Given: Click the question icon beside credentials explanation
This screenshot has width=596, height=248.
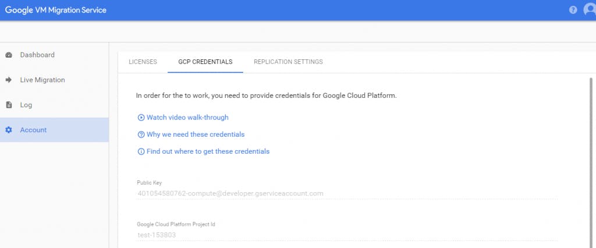Looking at the screenshot, I should [x=141, y=134].
